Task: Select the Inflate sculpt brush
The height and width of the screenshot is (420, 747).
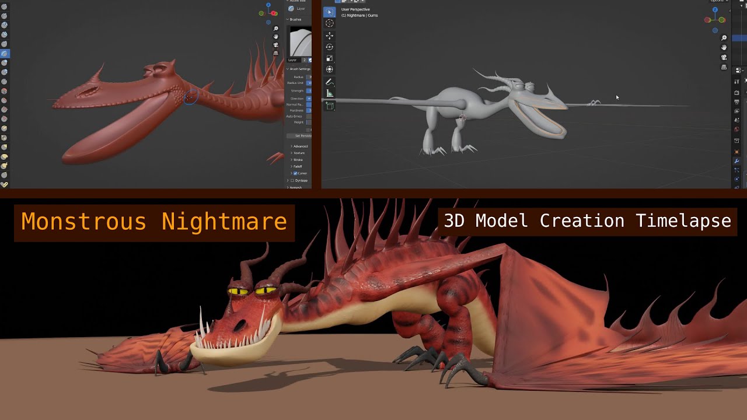Action: pos(4,62)
